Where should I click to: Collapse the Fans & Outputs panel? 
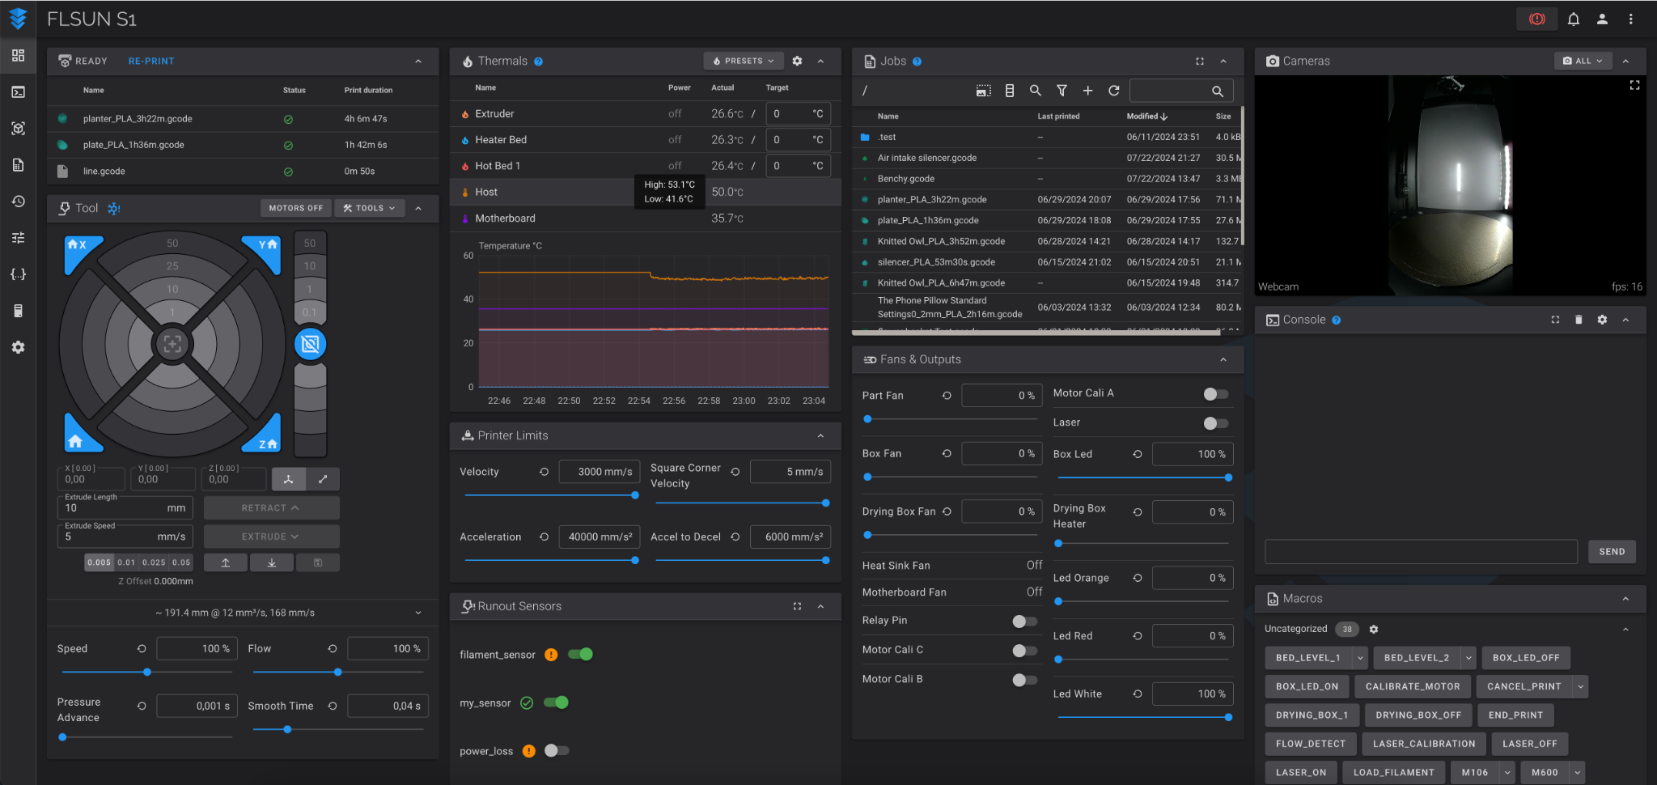tap(1223, 359)
